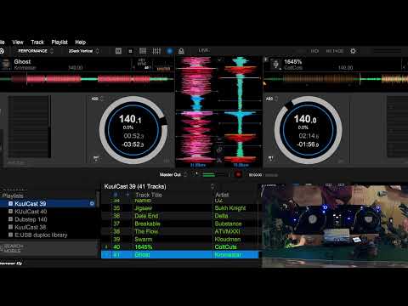
Task: Select the Swarm track row
Action: [x=180, y=239]
